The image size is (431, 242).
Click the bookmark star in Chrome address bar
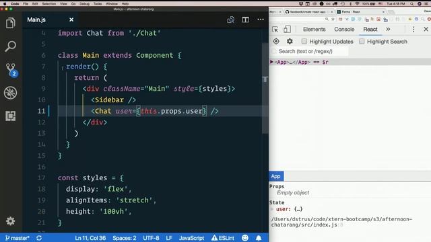[333, 19]
